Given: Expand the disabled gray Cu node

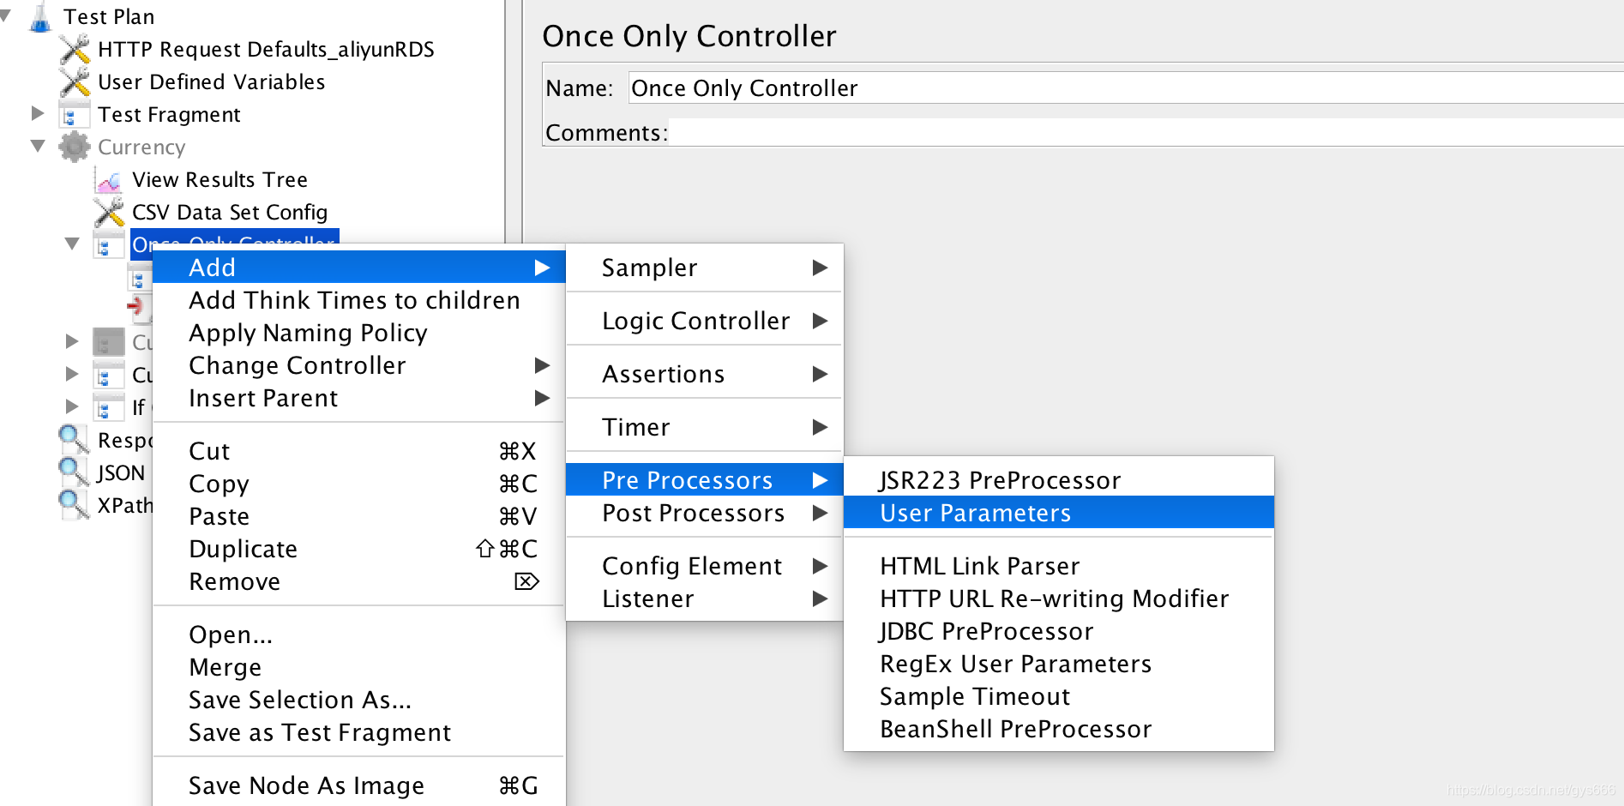Looking at the screenshot, I should pos(72,341).
